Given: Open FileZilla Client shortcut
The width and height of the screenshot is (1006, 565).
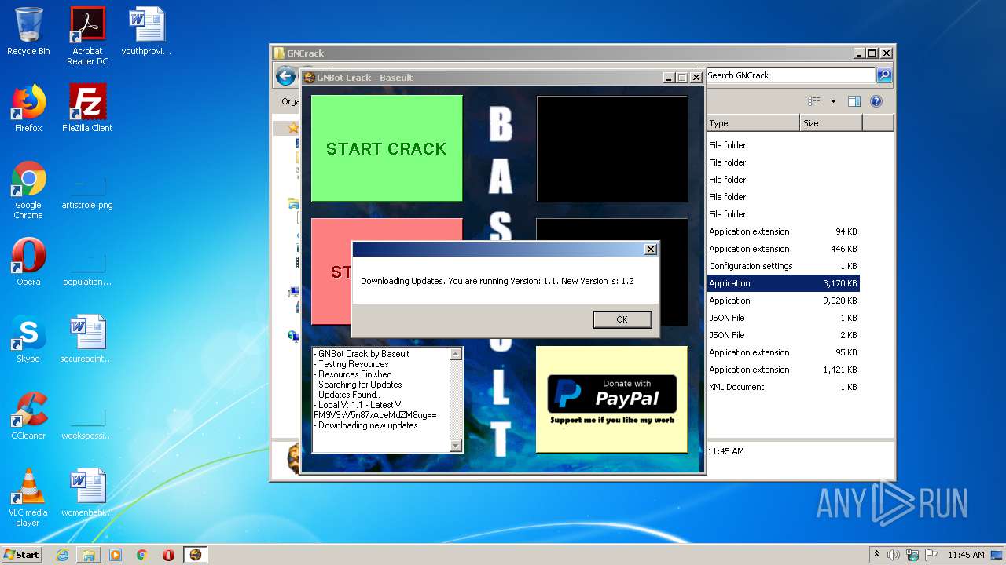Looking at the screenshot, I should (87, 108).
